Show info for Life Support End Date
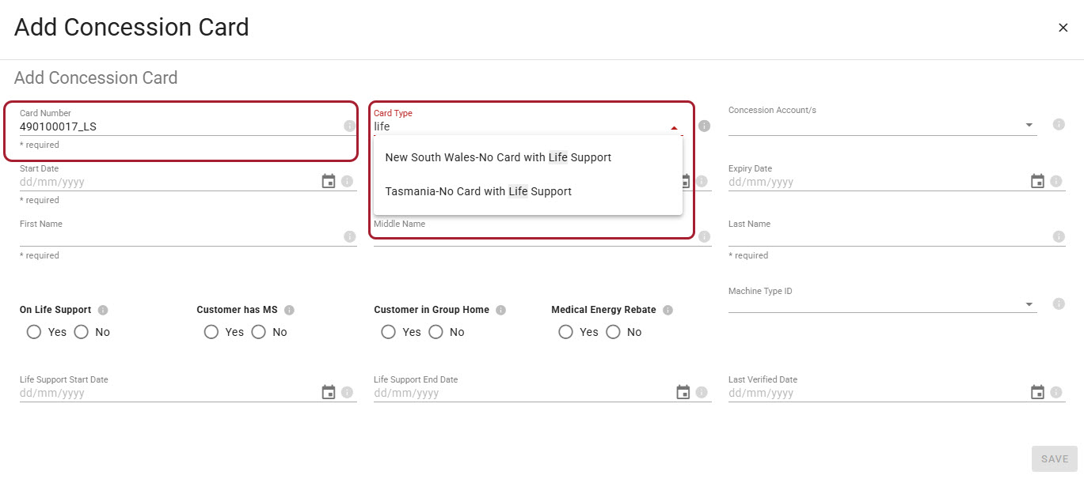The width and height of the screenshot is (1084, 479). click(702, 392)
